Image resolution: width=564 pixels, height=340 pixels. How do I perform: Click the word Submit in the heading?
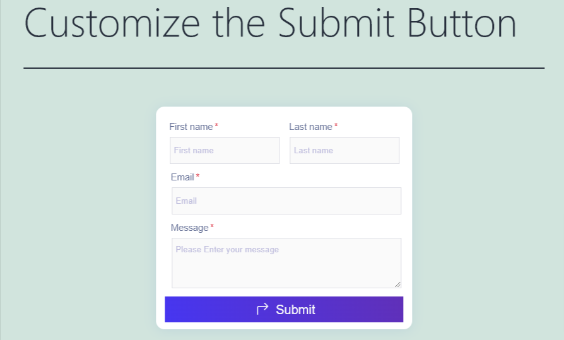338,24
